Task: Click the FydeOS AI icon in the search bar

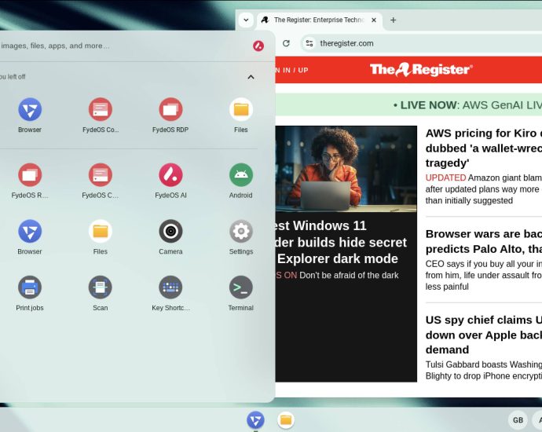Action: pos(258,46)
